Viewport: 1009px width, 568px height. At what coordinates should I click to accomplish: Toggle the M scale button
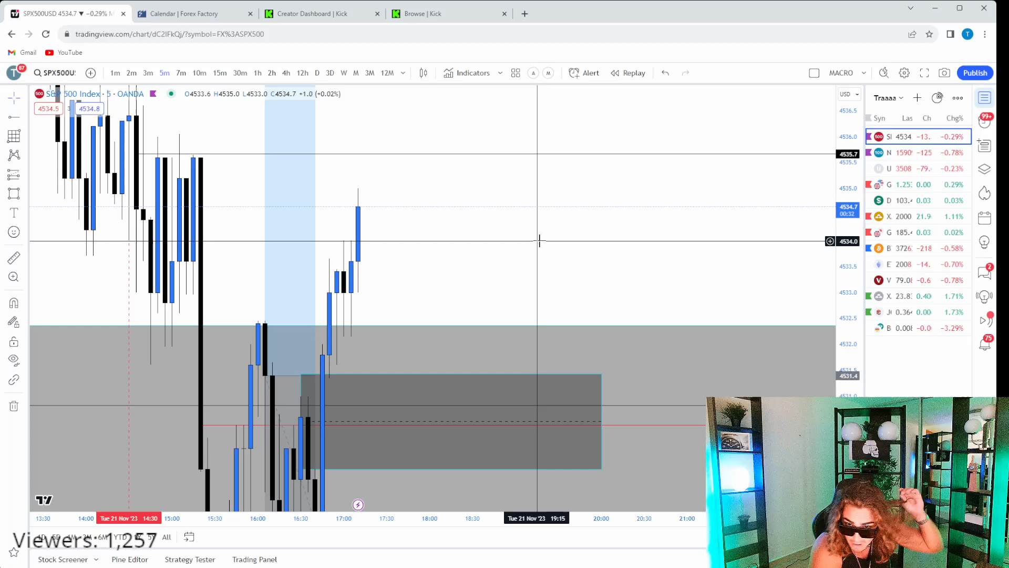pos(548,73)
